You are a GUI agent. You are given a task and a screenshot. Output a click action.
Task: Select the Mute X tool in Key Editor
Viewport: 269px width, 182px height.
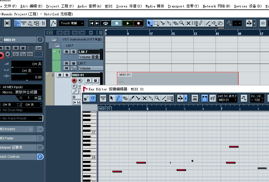point(145,98)
